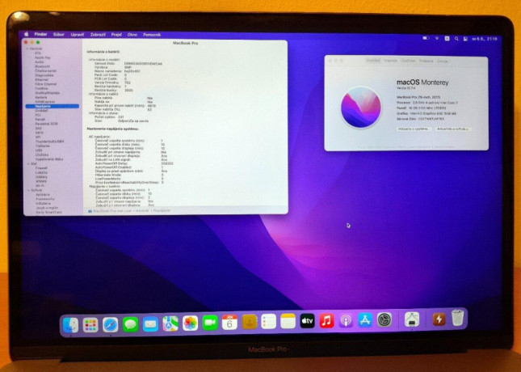Open the Súbor menu

pos(59,34)
